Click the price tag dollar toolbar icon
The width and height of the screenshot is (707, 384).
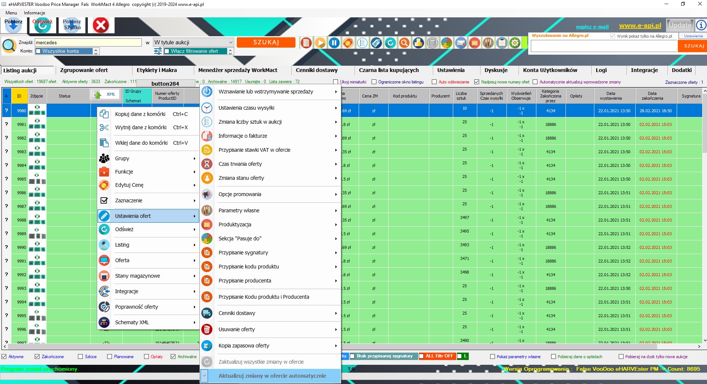(x=348, y=43)
